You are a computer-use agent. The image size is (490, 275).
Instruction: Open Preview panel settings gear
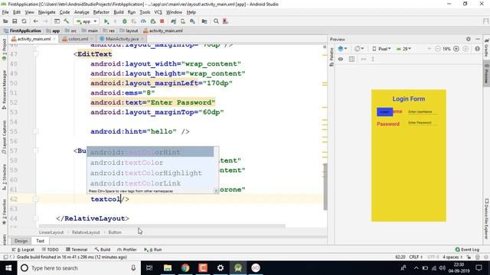tap(468, 39)
